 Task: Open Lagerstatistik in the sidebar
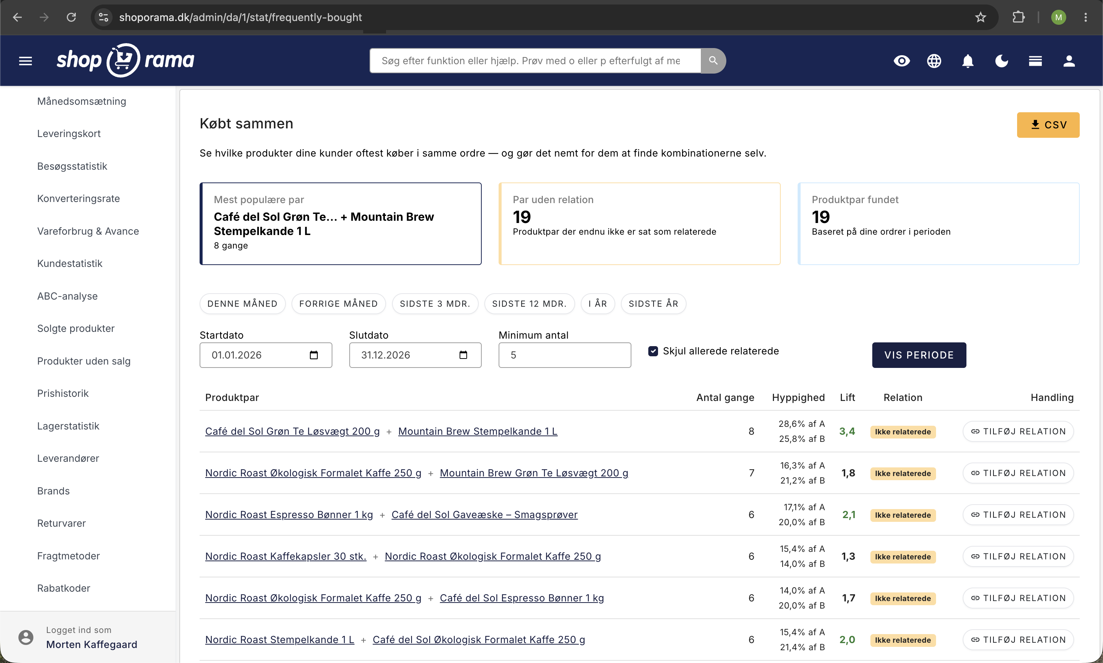coord(68,426)
